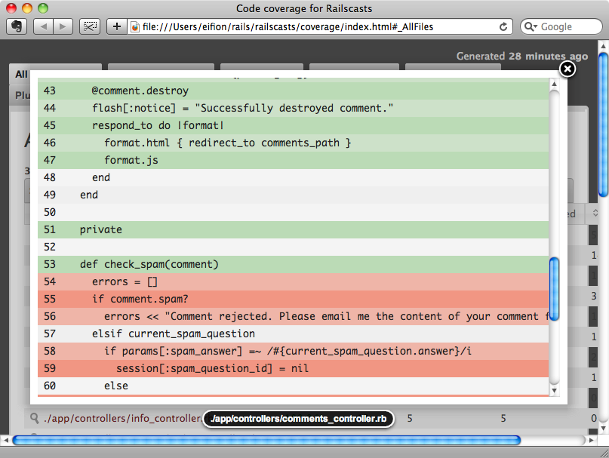609x458 pixels.
Task: Go back with the browser back arrow
Action: 43,26
